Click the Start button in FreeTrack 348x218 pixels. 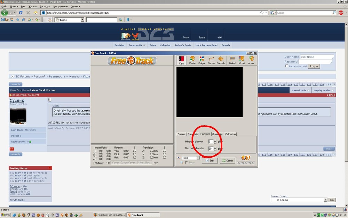210,160
